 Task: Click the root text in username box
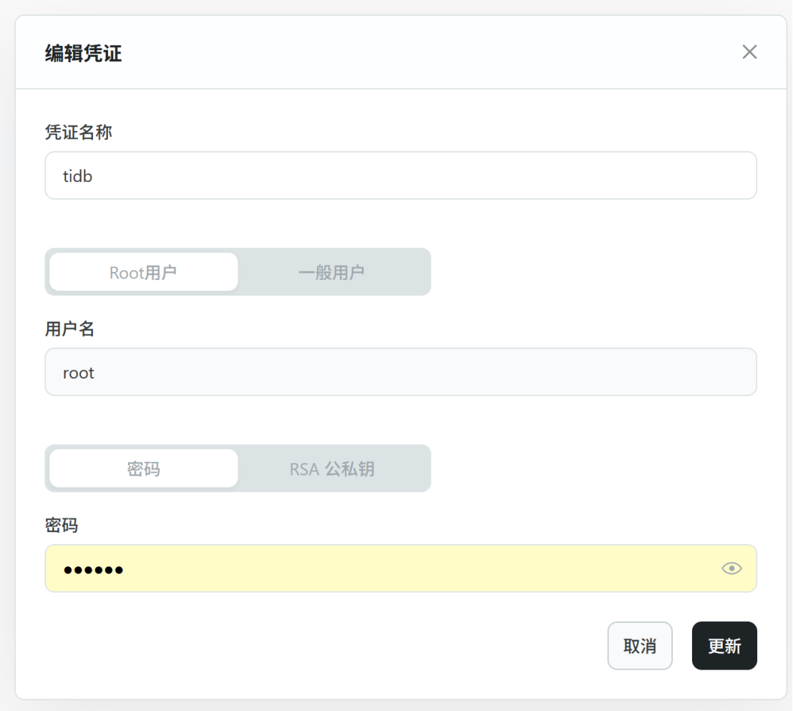click(x=79, y=372)
